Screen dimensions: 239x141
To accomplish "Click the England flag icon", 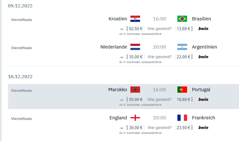I will (135, 118).
